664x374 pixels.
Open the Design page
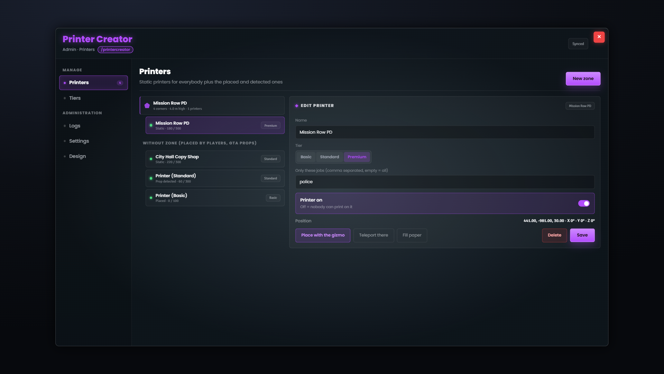[93, 156]
